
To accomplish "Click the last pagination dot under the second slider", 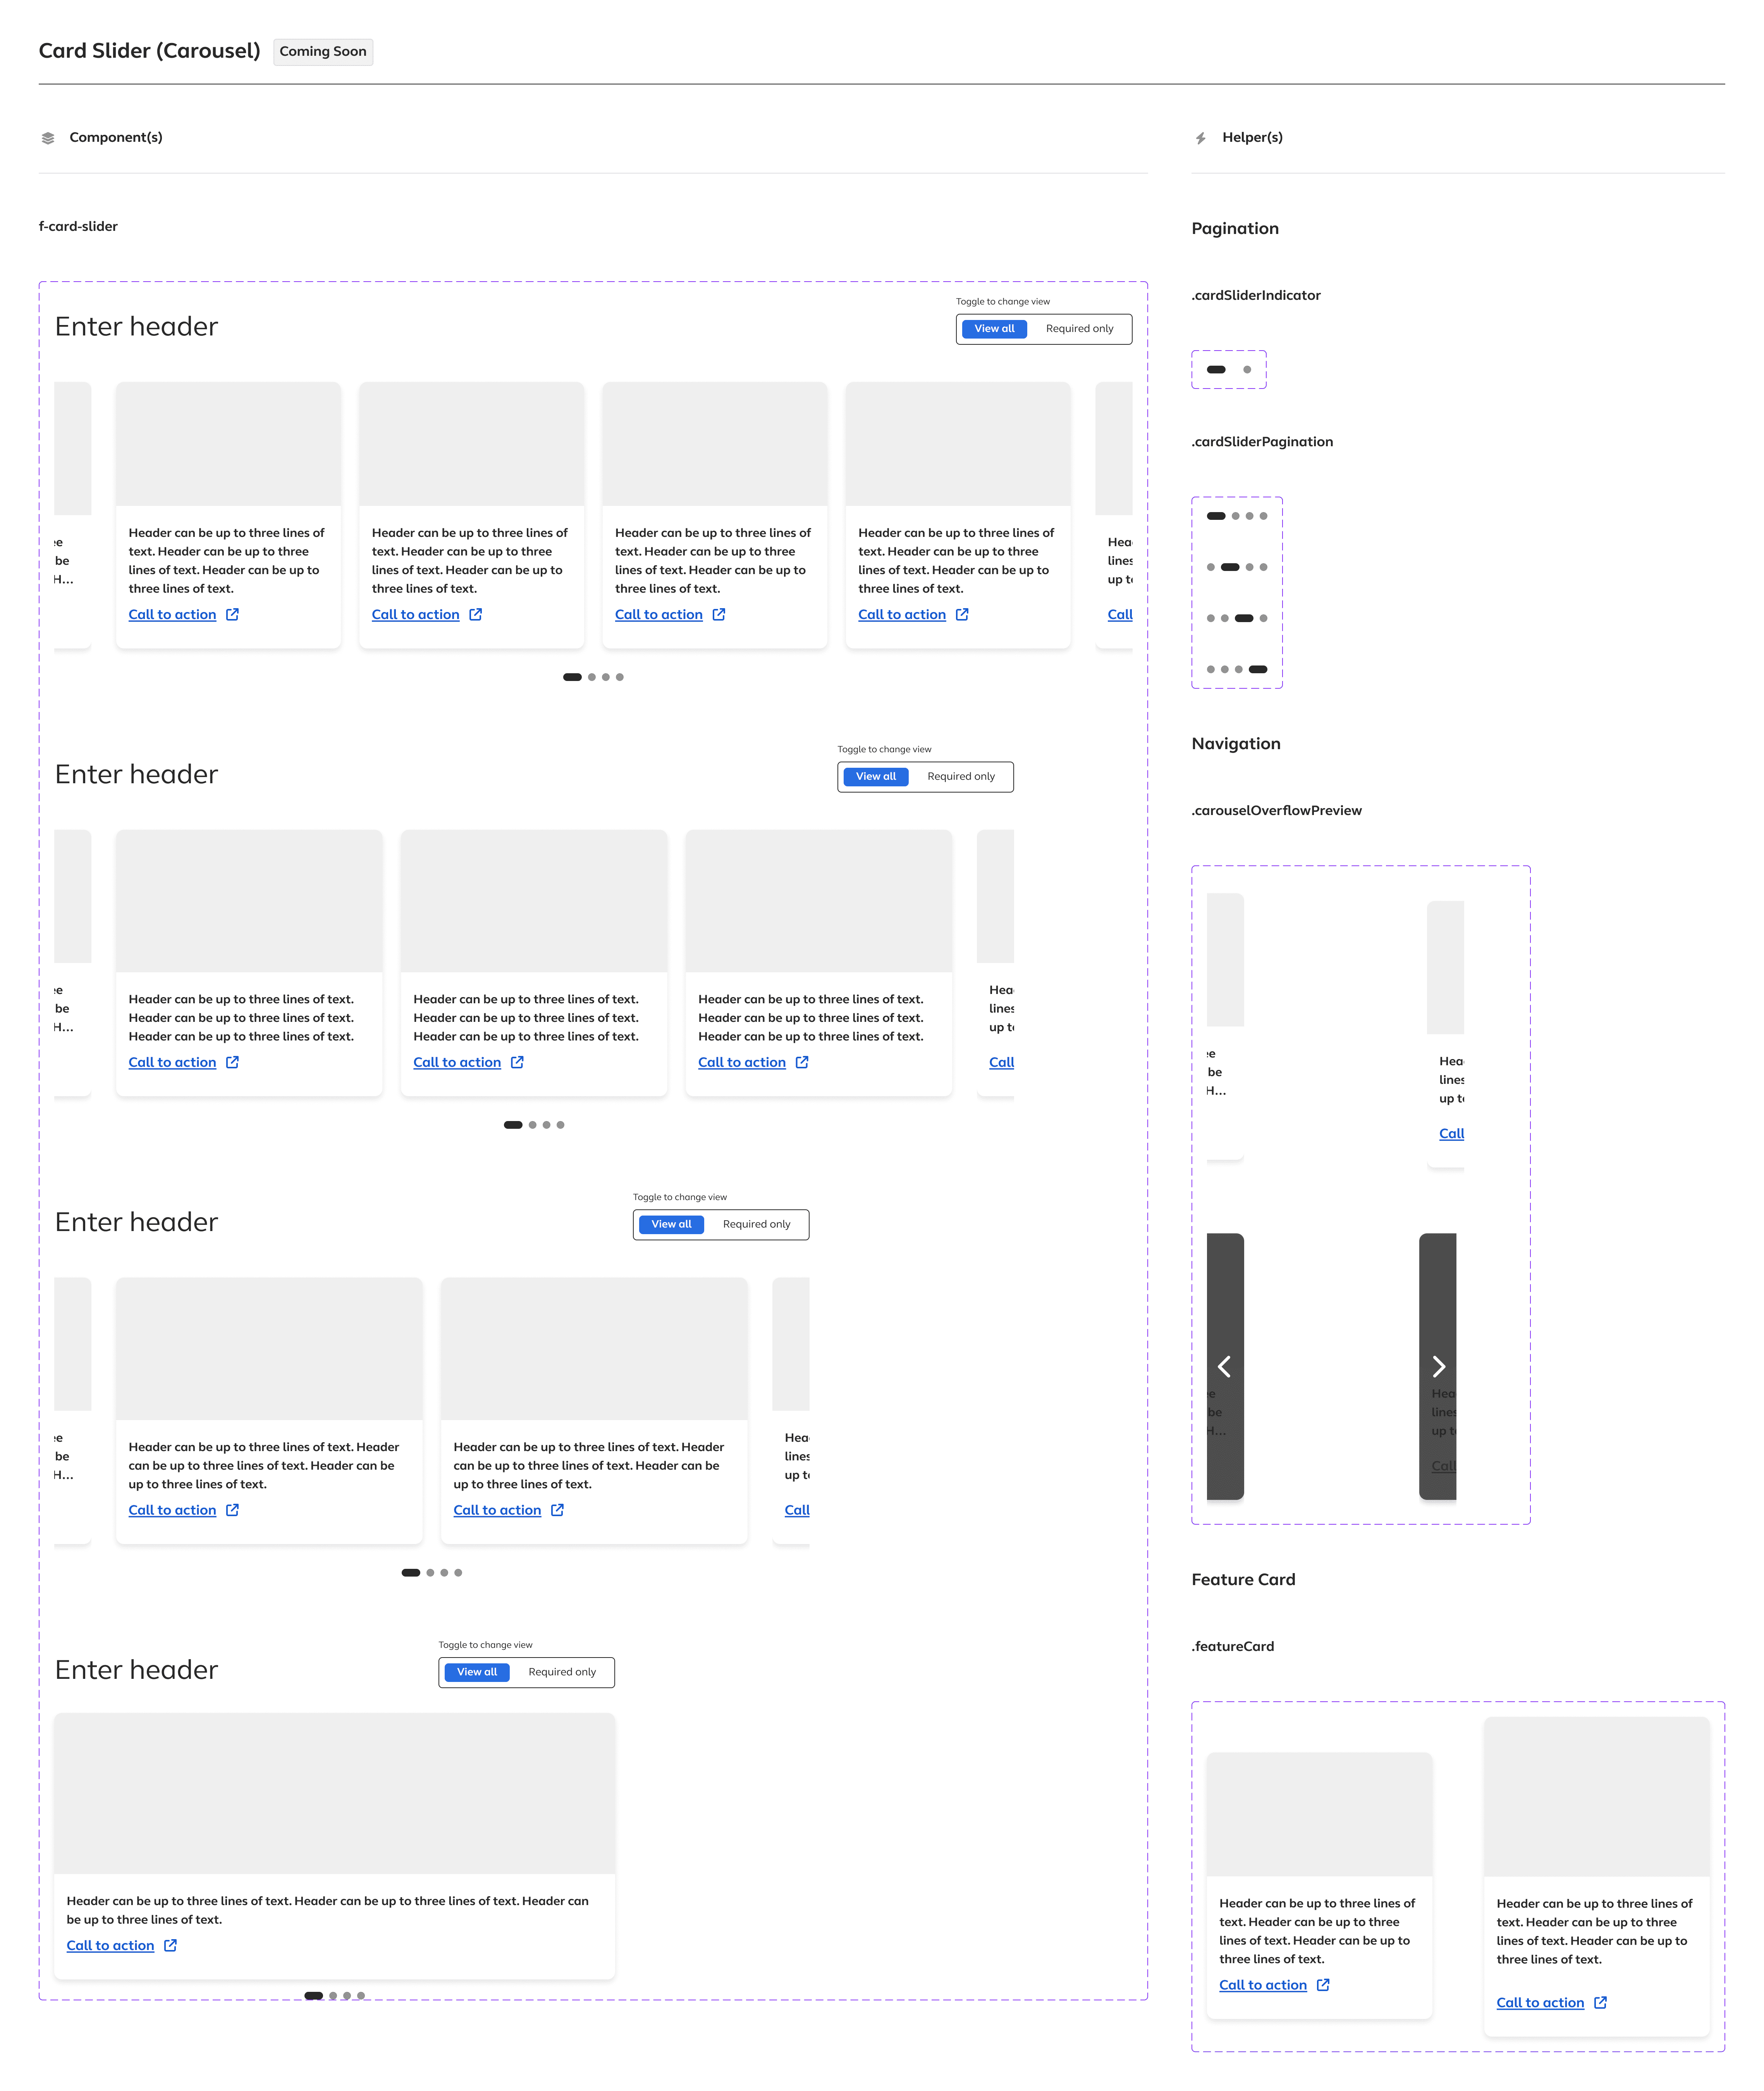I will pos(560,1125).
